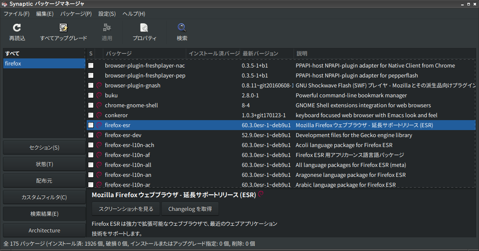
Task: Open the 設定(S) menu
Action: (107, 14)
